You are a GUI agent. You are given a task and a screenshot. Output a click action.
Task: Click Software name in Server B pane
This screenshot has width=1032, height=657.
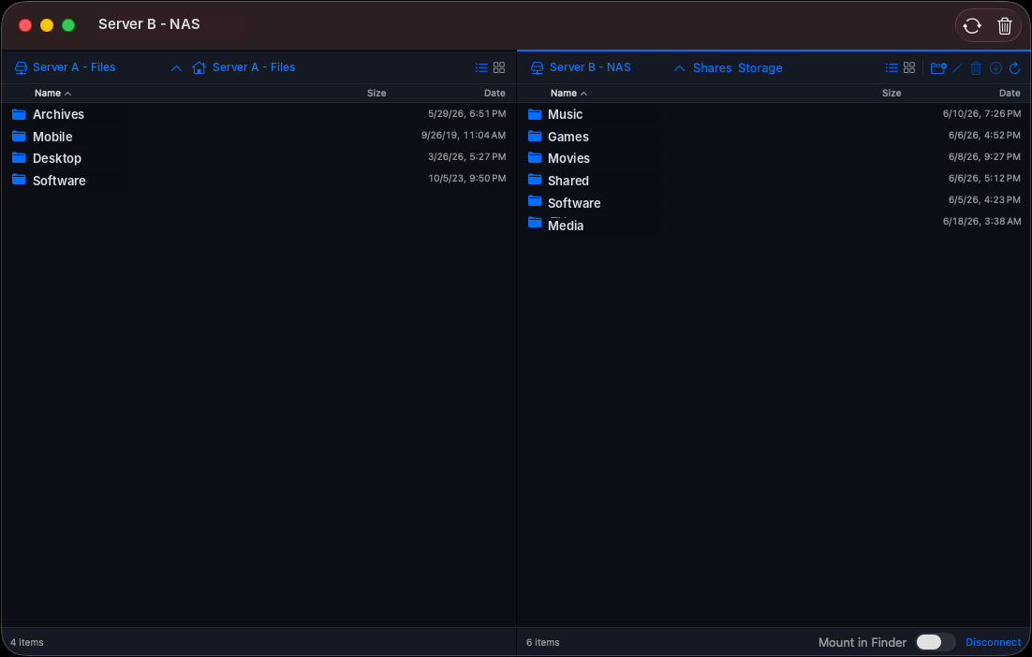click(x=574, y=203)
